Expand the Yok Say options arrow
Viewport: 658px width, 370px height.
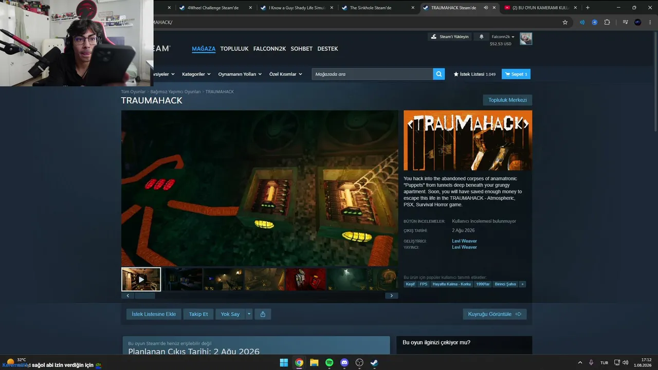249,314
